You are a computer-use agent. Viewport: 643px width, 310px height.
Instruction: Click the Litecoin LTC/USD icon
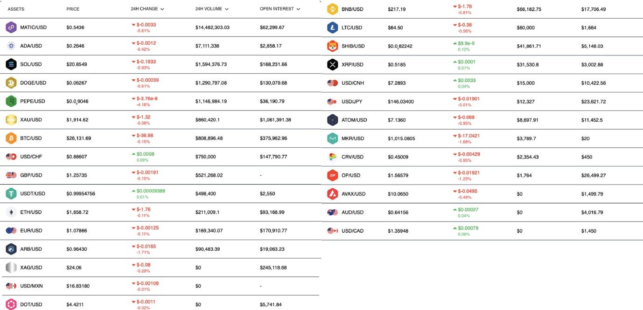tap(332, 28)
